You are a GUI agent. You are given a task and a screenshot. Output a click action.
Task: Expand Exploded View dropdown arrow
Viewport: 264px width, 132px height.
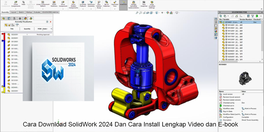pyautogui.click(x=115, y=9)
